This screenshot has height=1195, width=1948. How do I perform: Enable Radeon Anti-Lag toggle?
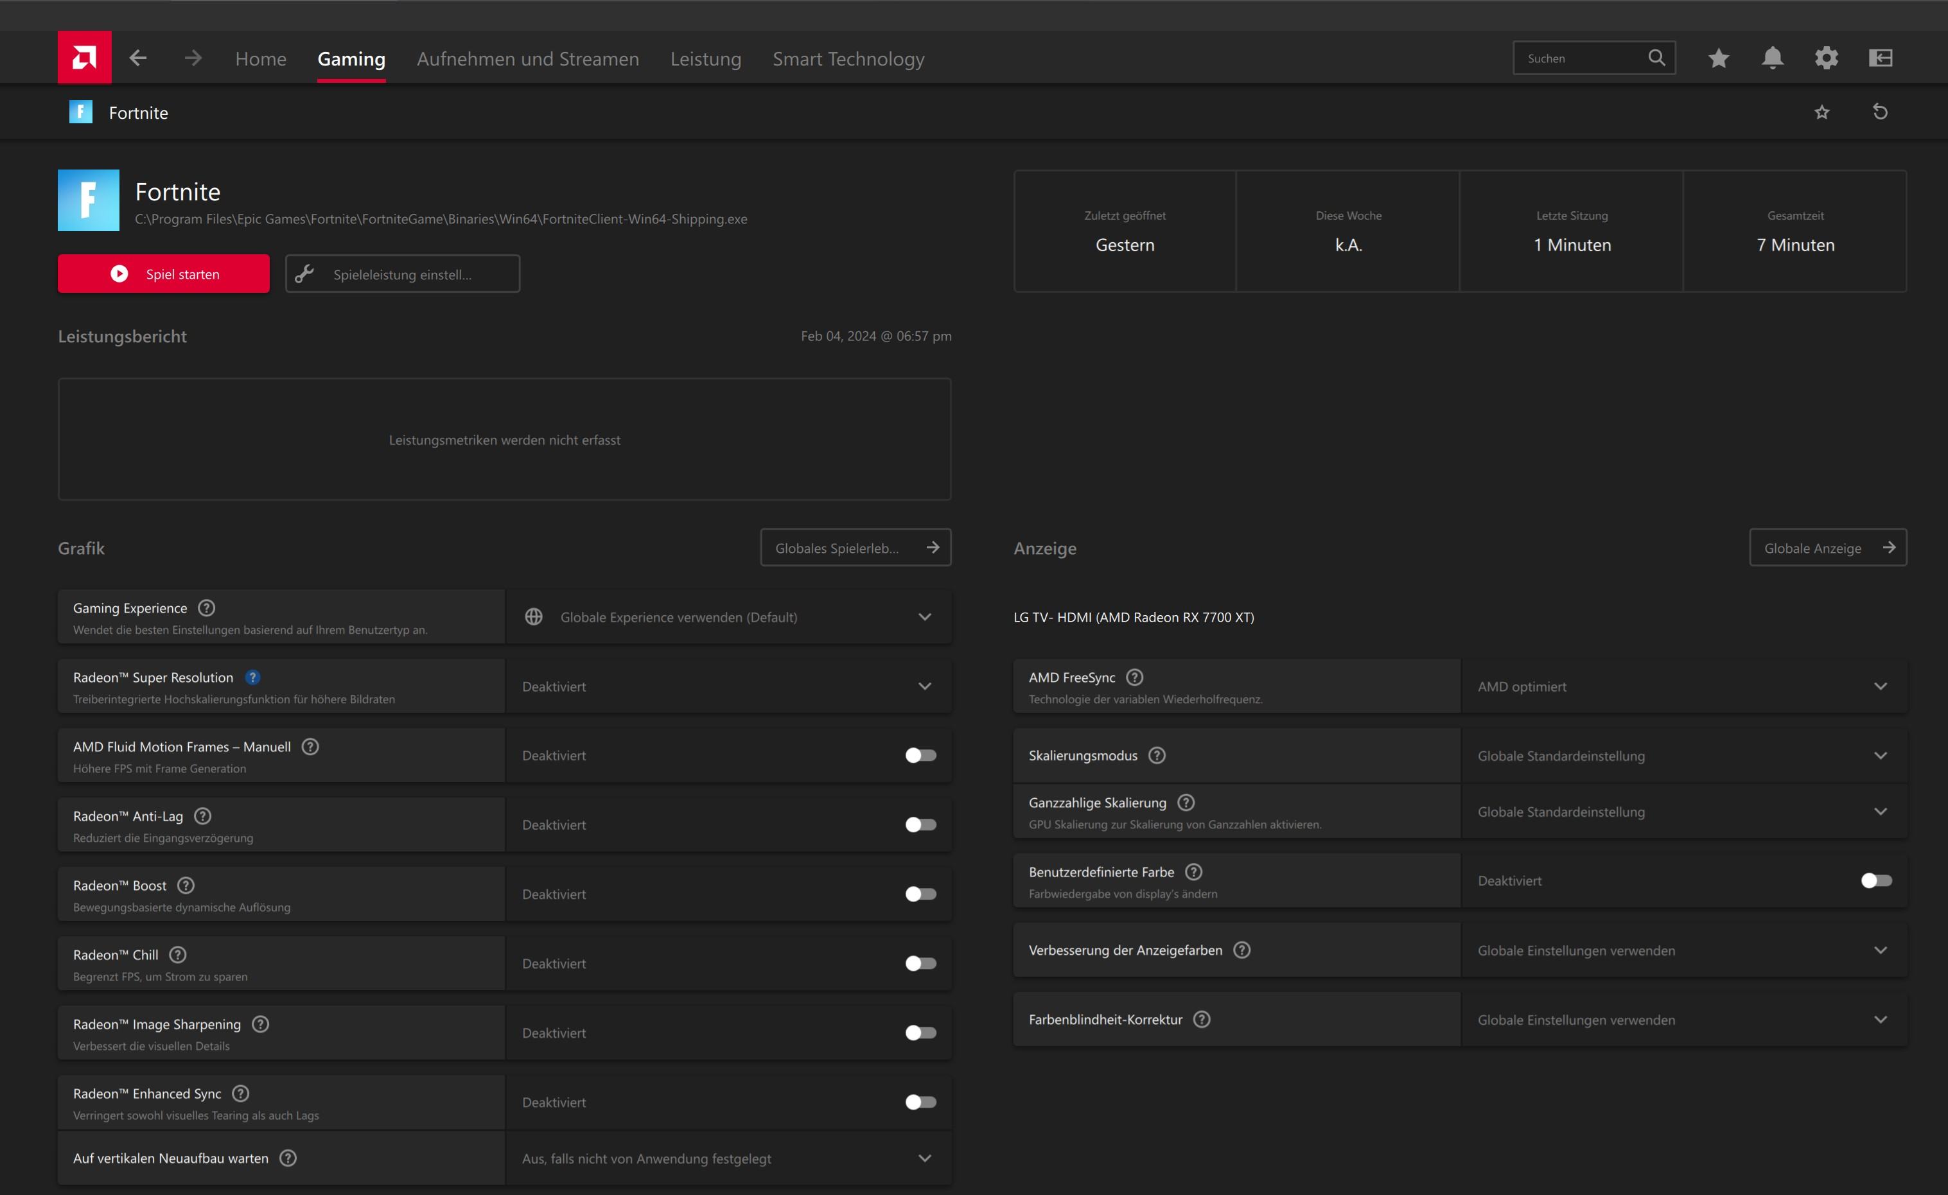click(x=921, y=824)
